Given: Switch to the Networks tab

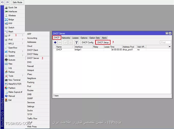Looking at the screenshot, I should click(66, 38).
